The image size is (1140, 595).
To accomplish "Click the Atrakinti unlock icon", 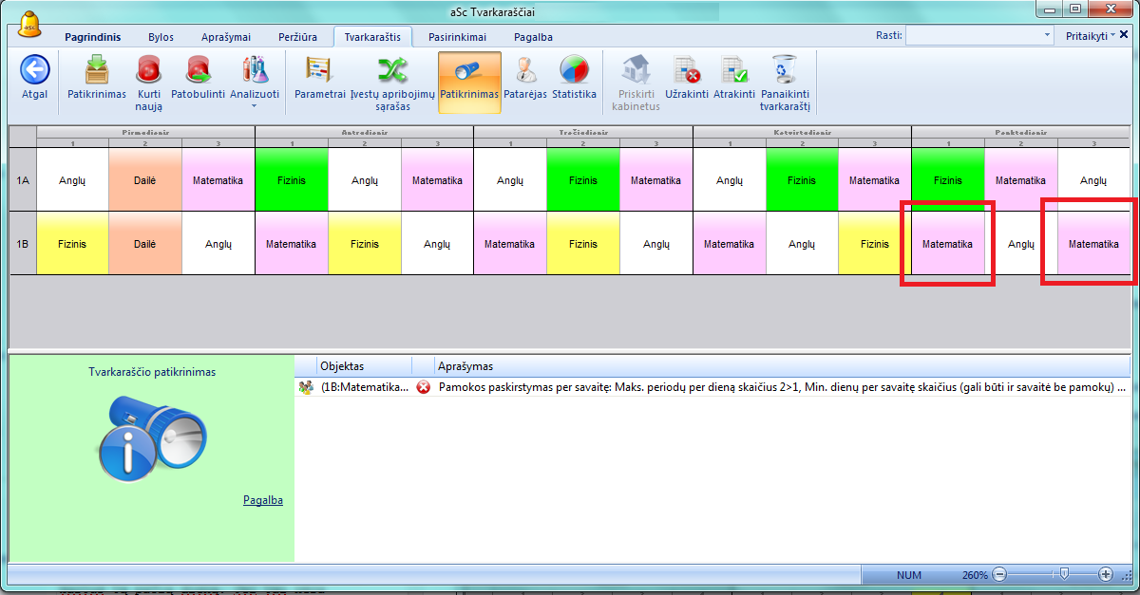I will pos(733,70).
